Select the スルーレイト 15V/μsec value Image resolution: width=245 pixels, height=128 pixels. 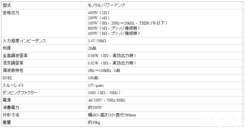[x=96, y=85]
